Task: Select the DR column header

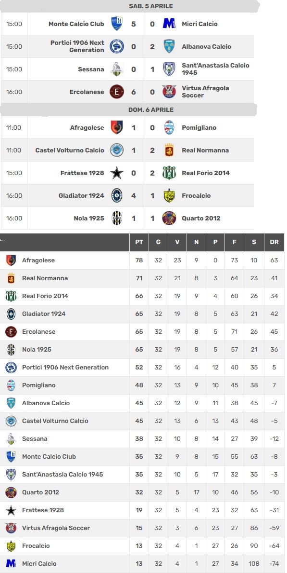Action: point(274,242)
